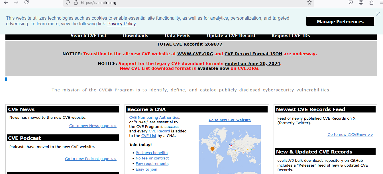The width and height of the screenshot is (383, 174).
Task: Dismiss the cookie banner with the X
Action: coord(378,14)
